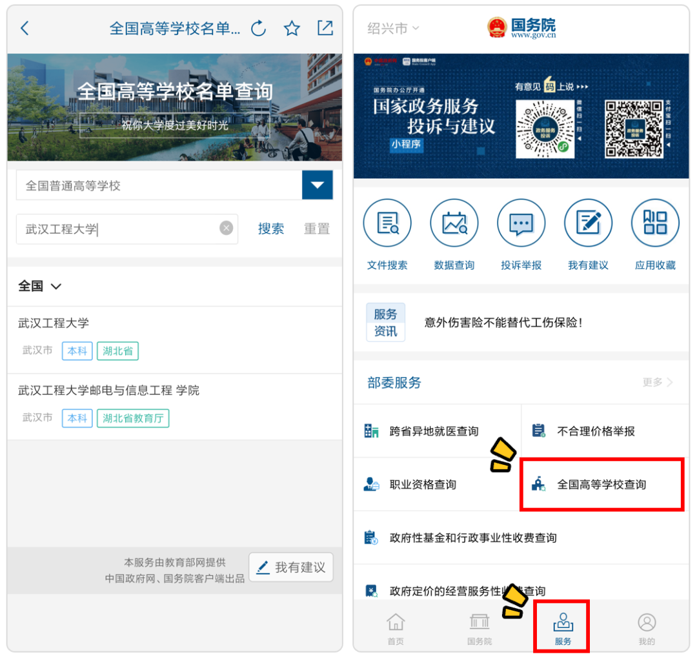Tap the 服务资讯 label box

[x=385, y=322]
